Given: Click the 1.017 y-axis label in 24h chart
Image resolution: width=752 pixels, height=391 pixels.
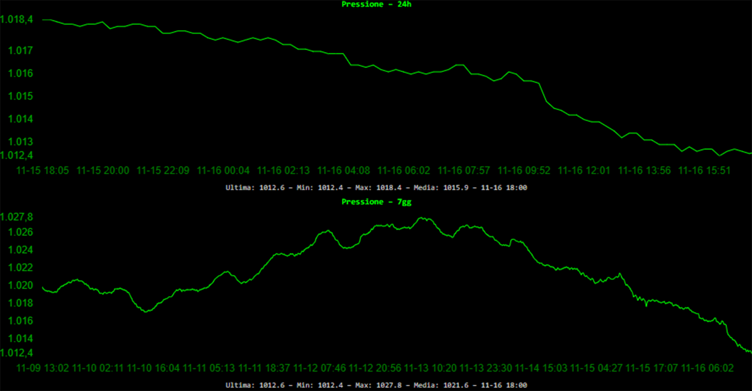Looking at the screenshot, I should [20, 51].
